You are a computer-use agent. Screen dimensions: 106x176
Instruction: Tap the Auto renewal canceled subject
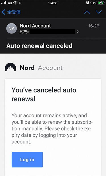(40, 46)
